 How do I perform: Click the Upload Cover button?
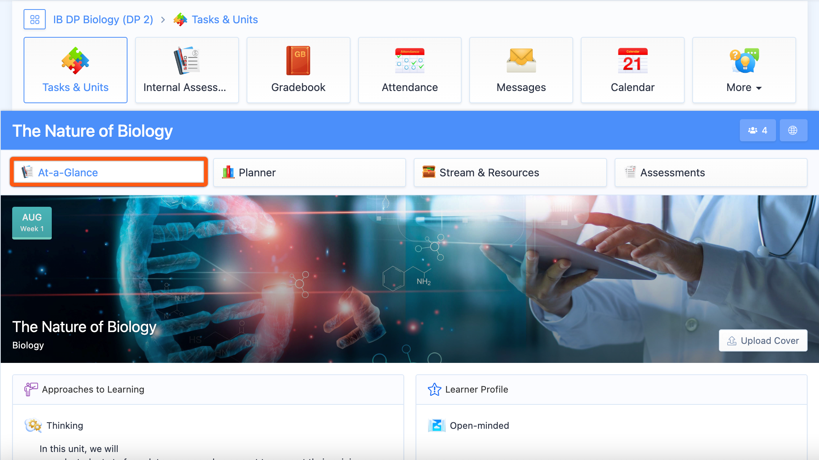(x=763, y=340)
